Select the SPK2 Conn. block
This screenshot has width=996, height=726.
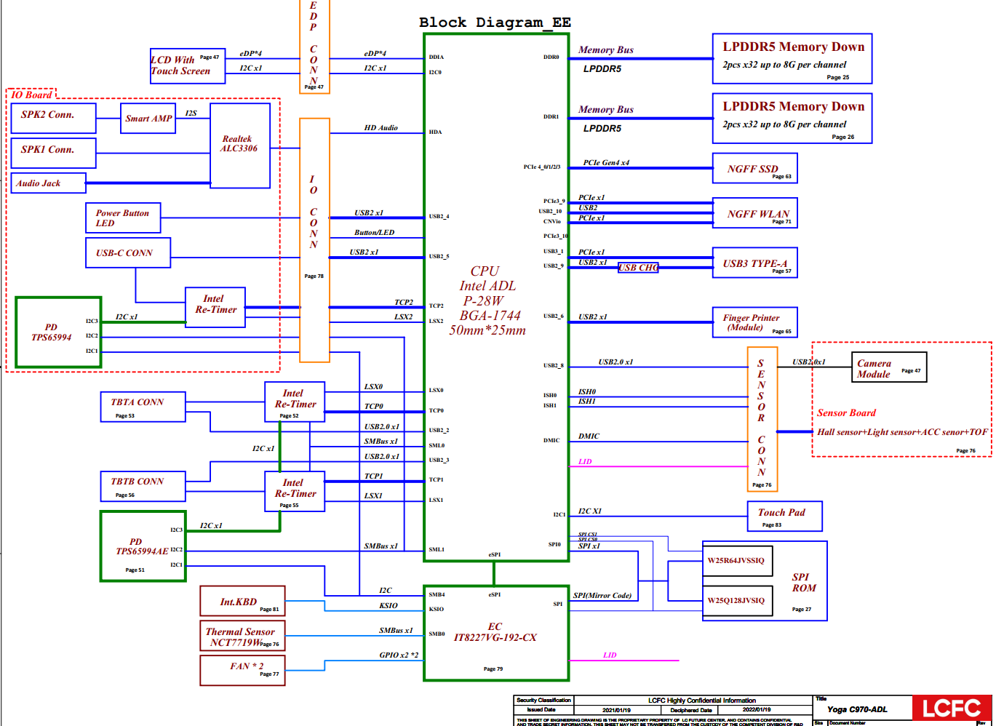[53, 118]
